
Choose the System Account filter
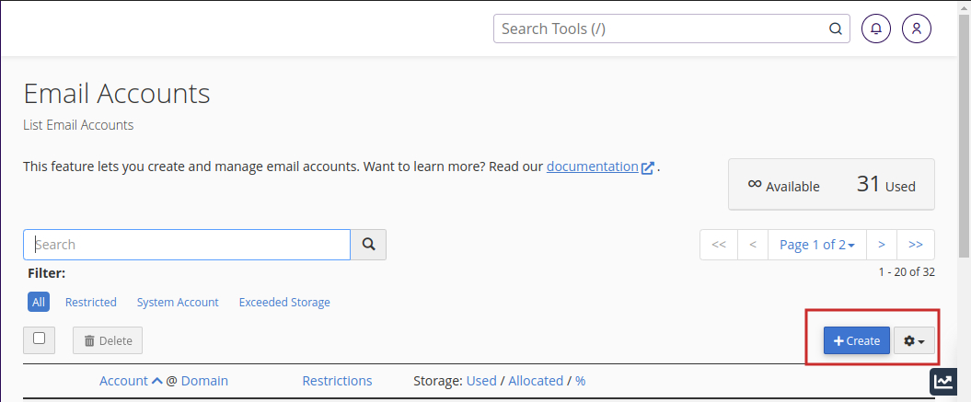click(x=178, y=302)
